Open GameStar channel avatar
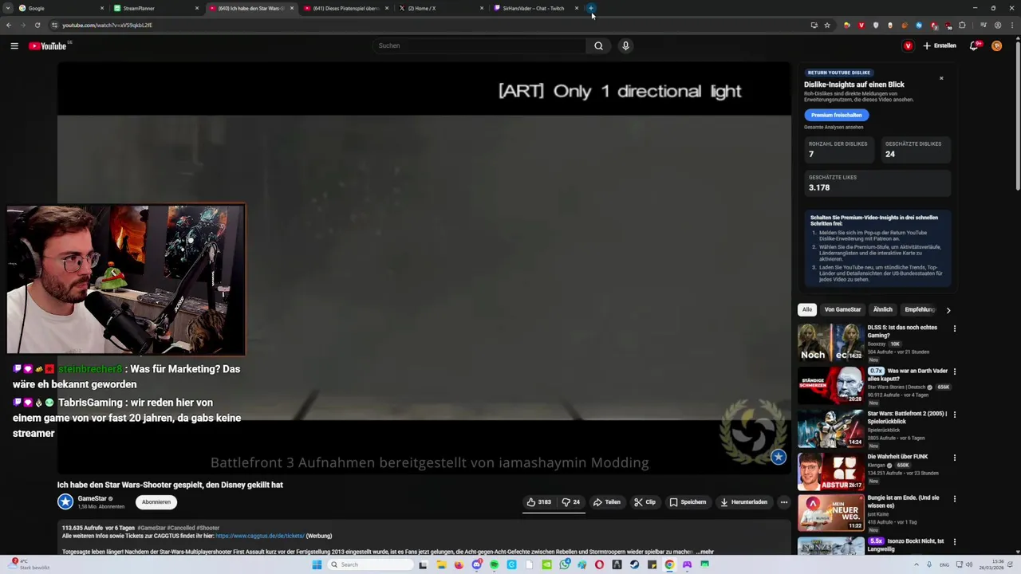The height and width of the screenshot is (574, 1021). [65, 501]
